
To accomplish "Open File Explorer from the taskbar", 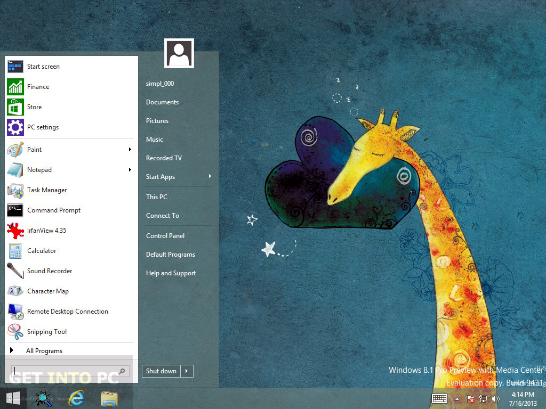I will pos(109,398).
